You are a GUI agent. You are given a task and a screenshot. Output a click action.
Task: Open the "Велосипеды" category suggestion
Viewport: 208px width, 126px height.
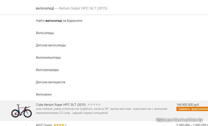45,33
